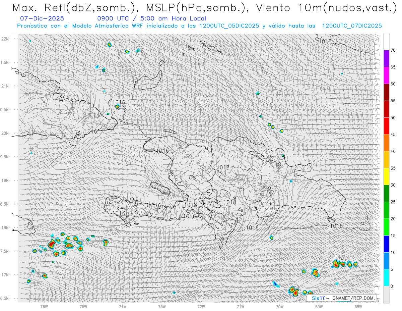Click the '1200UTC_07DIC2025' valid-until time text
402x311 pixels.
(x=352, y=26)
